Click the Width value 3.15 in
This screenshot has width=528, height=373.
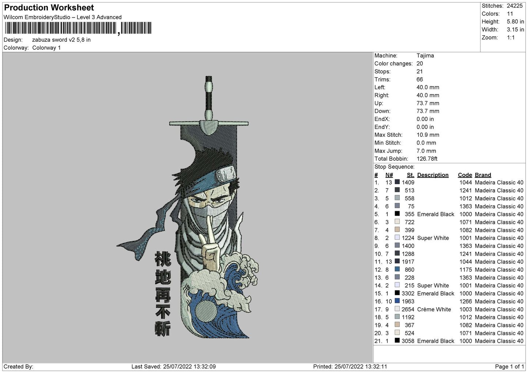[515, 30]
